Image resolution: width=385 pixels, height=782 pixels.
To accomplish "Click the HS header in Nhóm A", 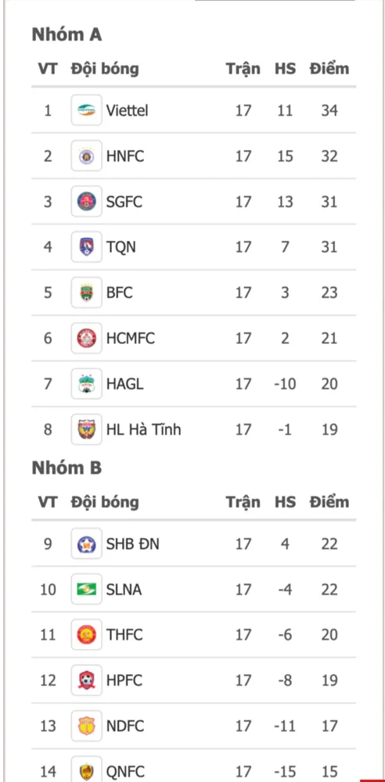I will pos(285,68).
